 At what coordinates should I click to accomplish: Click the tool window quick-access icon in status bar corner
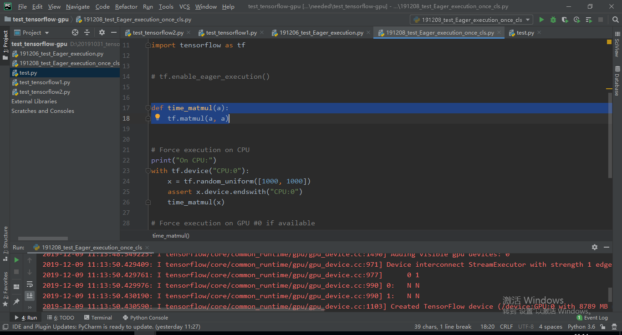[5, 326]
